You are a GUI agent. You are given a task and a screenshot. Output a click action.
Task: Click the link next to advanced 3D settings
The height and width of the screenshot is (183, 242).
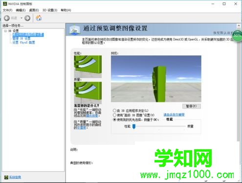pyautogui.click(x=174, y=114)
